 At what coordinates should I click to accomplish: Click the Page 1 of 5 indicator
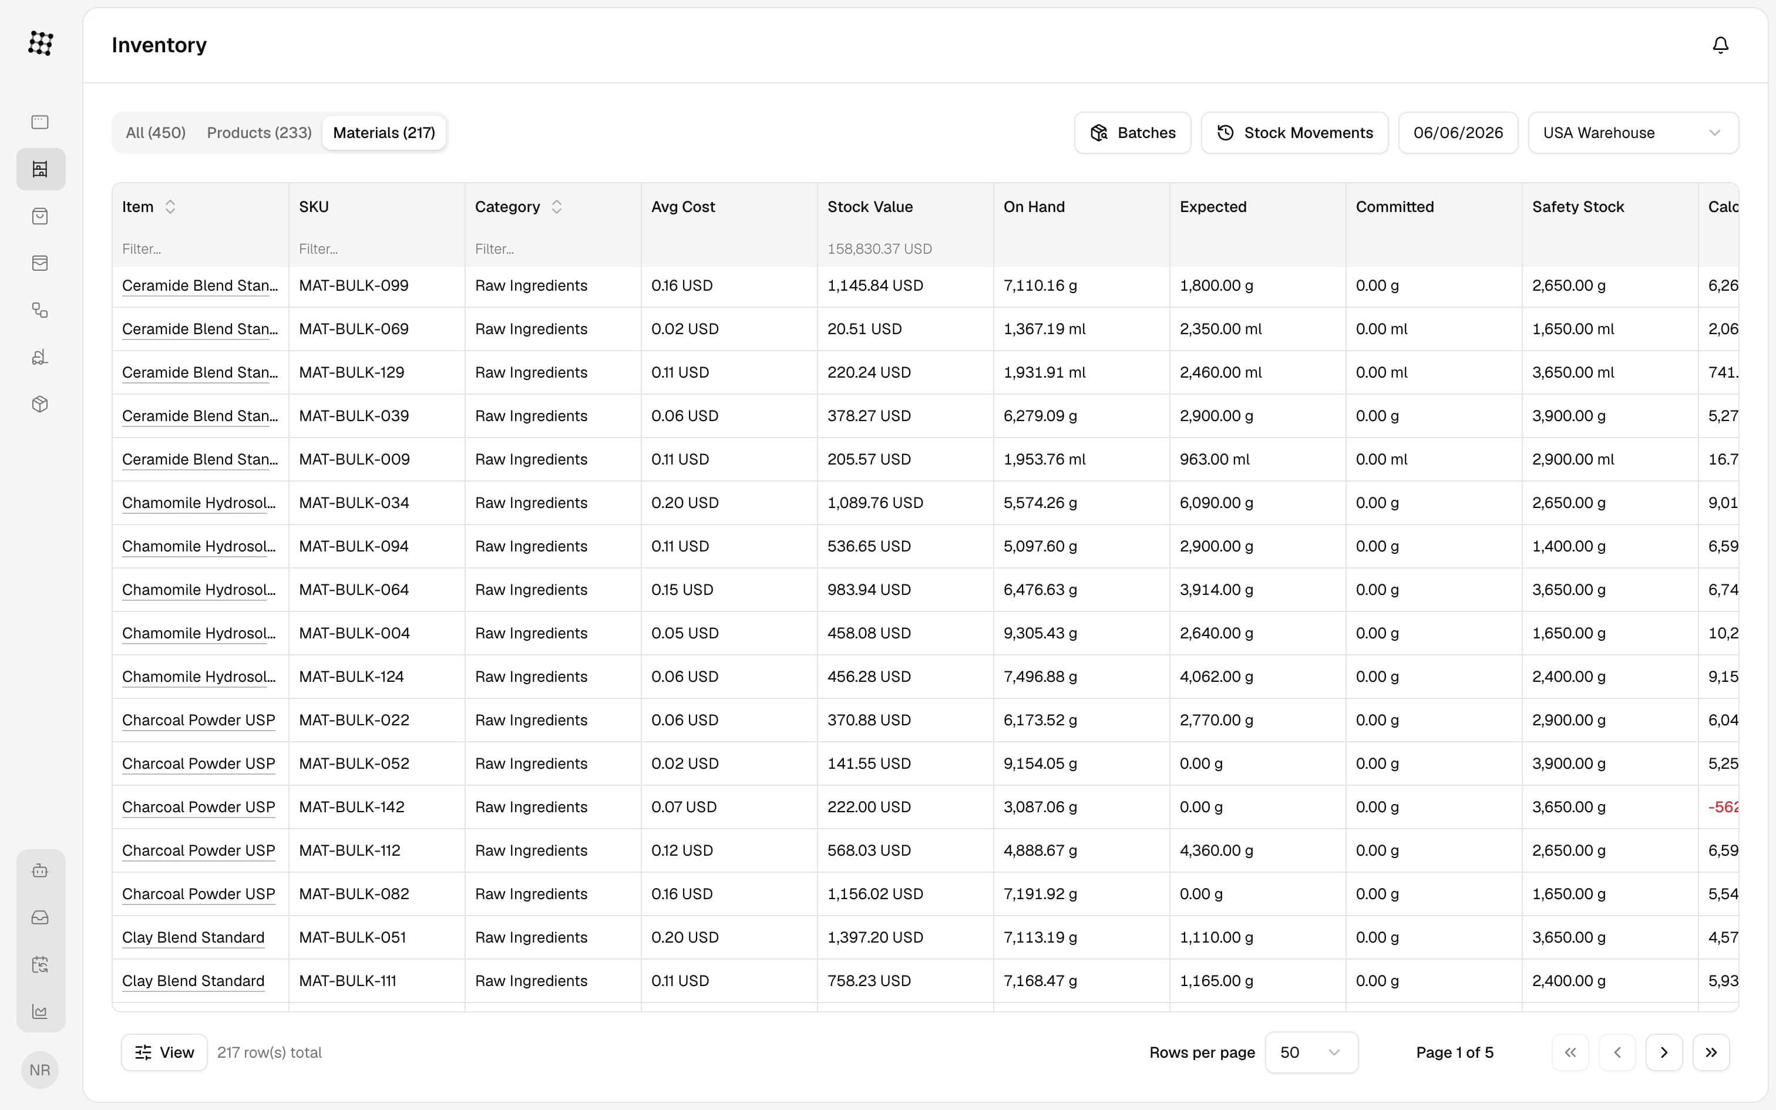coord(1455,1052)
